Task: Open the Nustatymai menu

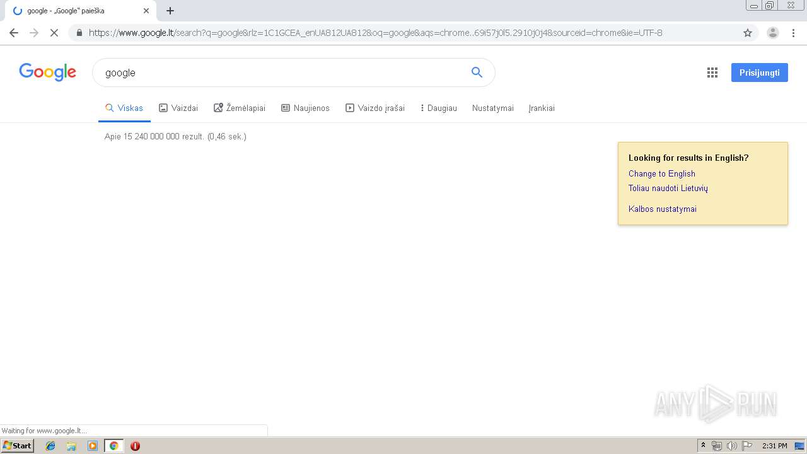Action: coord(493,108)
